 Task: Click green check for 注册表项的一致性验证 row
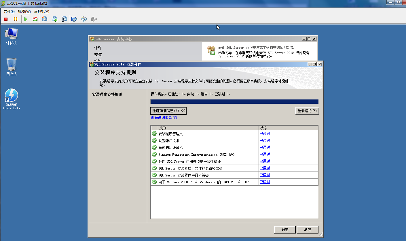tap(154, 161)
